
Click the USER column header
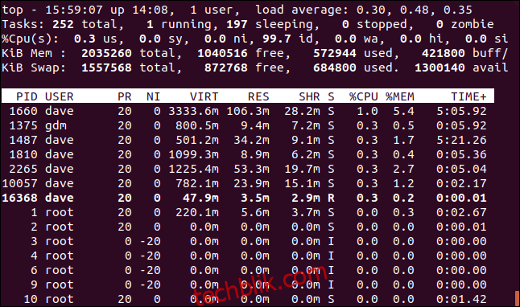[x=59, y=96]
